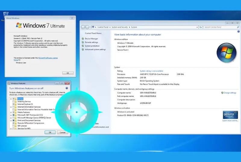This screenshot has height=162, width=241.
Task: Click OK in Windows Features dialog
Action: tap(50, 132)
